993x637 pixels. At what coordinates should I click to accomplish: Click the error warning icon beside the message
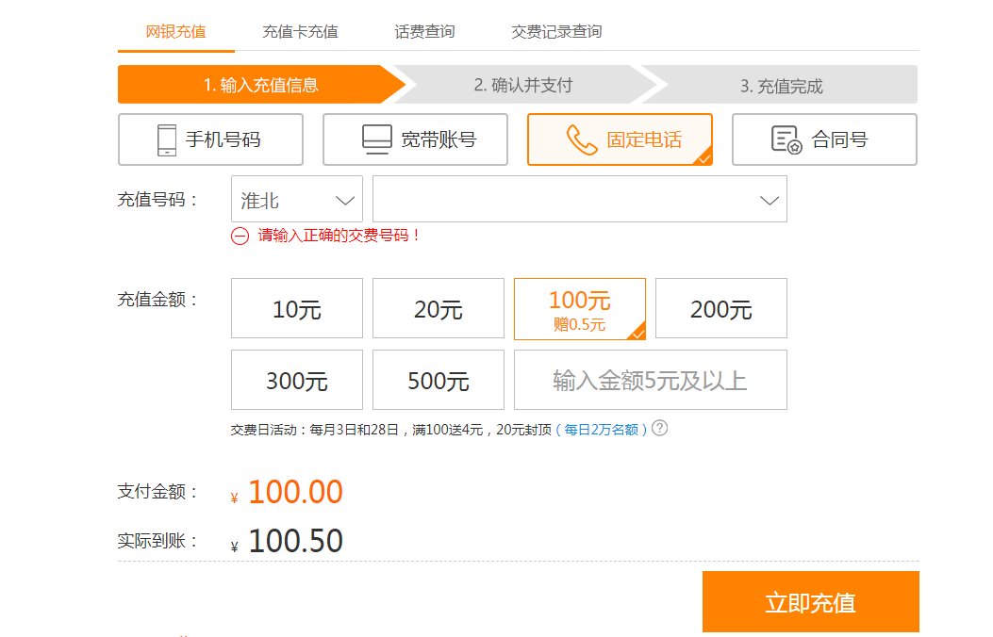click(239, 237)
